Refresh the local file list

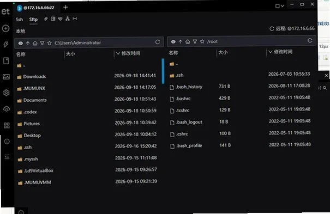click(x=158, y=42)
